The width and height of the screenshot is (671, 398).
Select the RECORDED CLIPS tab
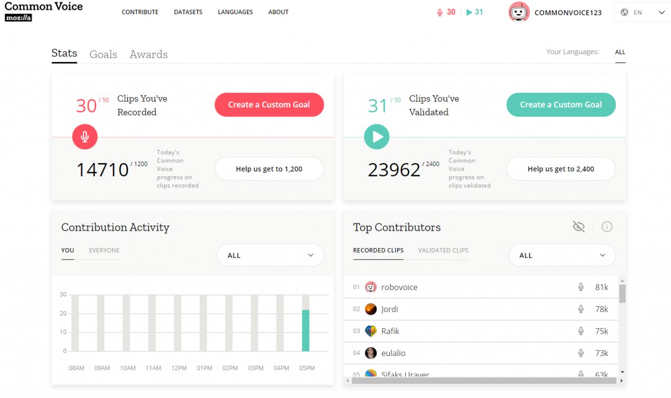tap(378, 251)
